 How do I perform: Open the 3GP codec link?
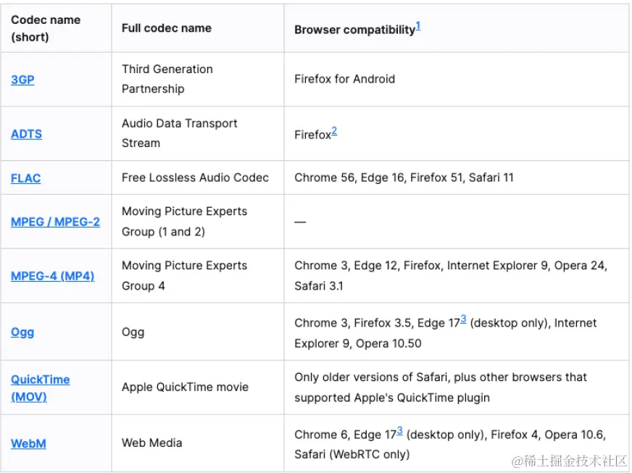tap(22, 80)
